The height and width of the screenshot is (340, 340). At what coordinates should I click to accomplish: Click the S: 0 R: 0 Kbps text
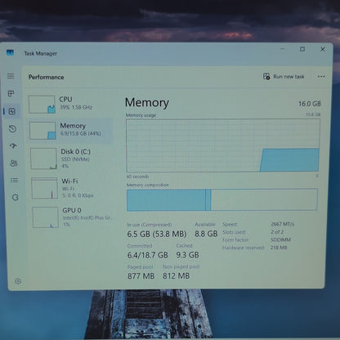coord(78,195)
